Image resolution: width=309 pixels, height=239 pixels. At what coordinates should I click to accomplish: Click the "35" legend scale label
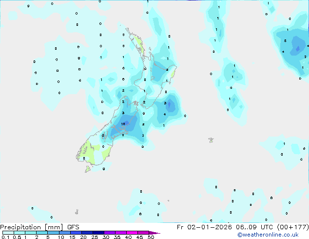click(x=117, y=237)
